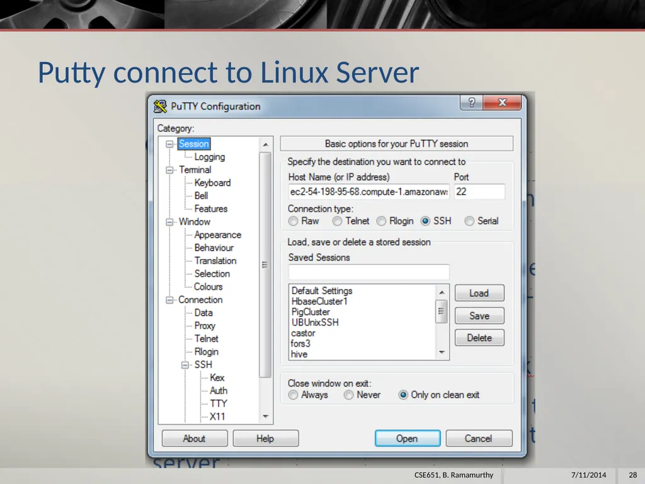Click the category tree scrollbar thumb
This screenshot has height=484, width=645.
(265, 265)
